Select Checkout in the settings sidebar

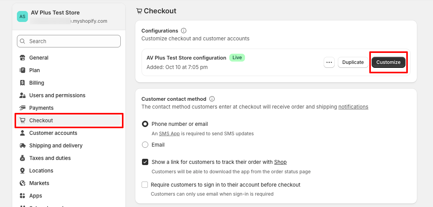click(69, 121)
